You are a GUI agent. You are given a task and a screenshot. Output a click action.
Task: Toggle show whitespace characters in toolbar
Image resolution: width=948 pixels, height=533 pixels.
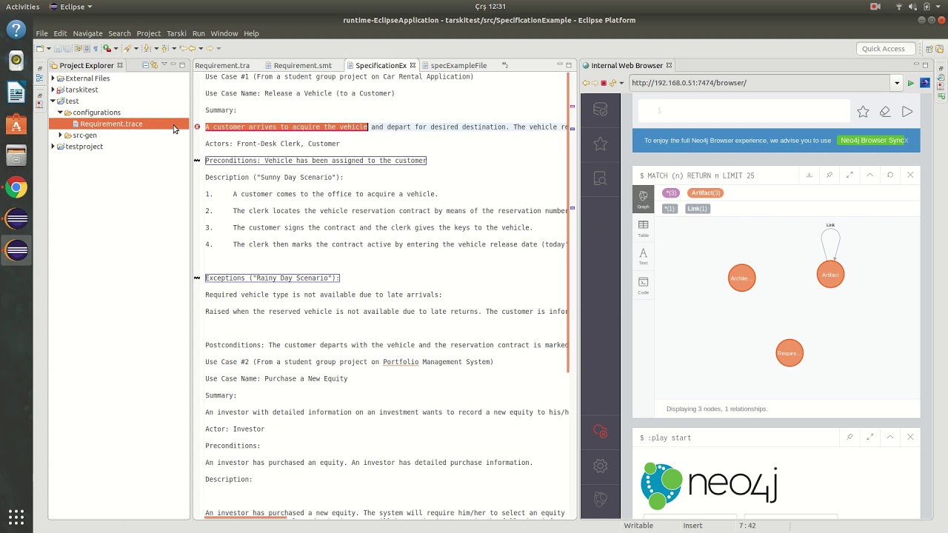coord(96,49)
